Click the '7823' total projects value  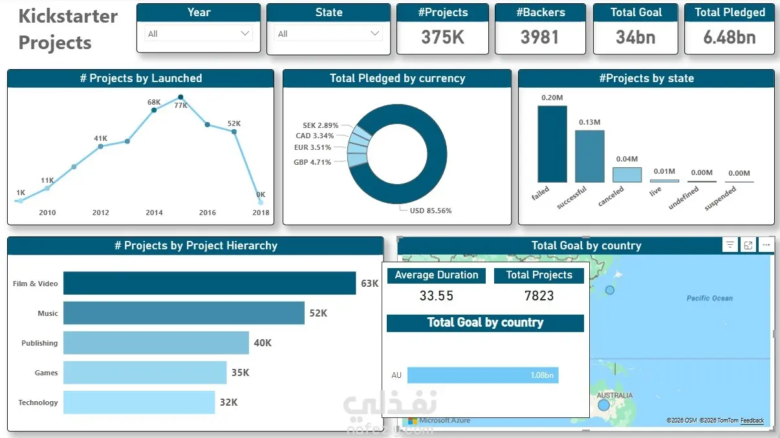(539, 296)
